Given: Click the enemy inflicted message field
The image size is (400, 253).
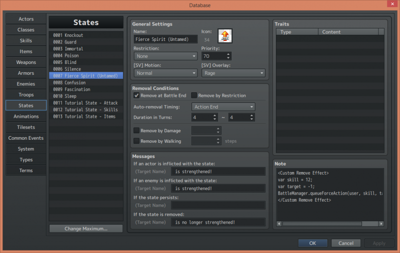Looking at the screenshot, I should click(218, 188).
